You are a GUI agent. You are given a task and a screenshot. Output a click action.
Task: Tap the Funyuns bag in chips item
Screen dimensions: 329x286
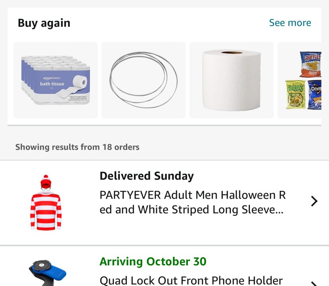pos(295,95)
